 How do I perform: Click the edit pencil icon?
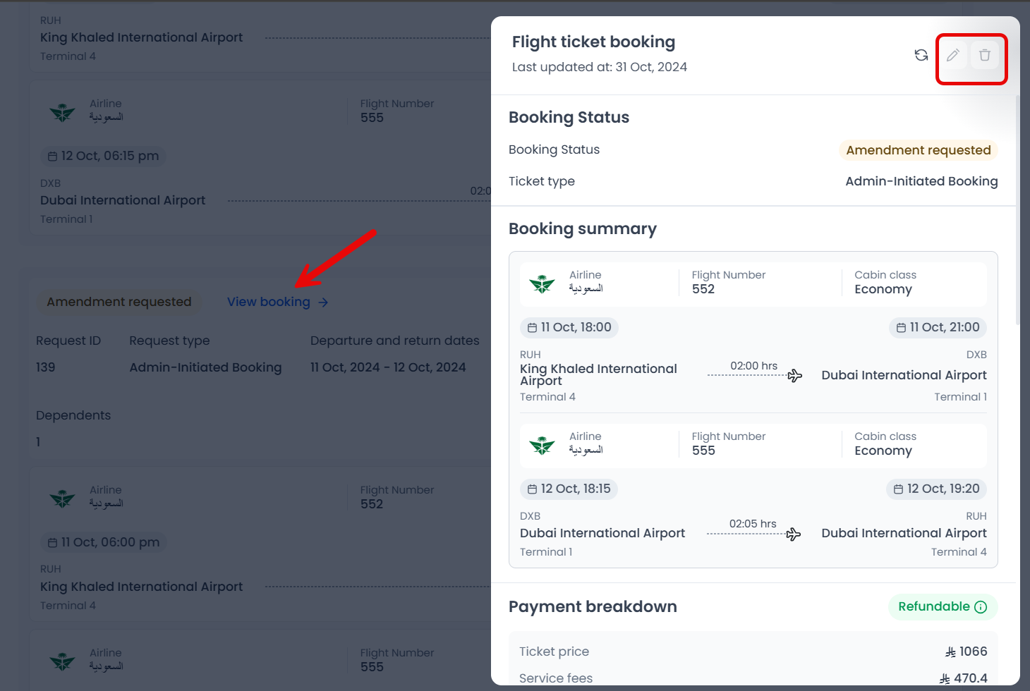pos(953,55)
